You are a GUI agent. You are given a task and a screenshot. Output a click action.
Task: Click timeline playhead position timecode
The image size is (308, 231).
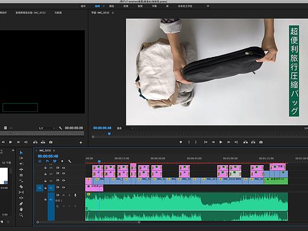click(x=48, y=156)
